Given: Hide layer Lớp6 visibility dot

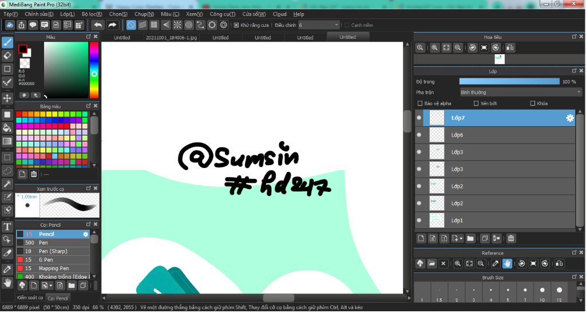Looking at the screenshot, I should coord(419,135).
